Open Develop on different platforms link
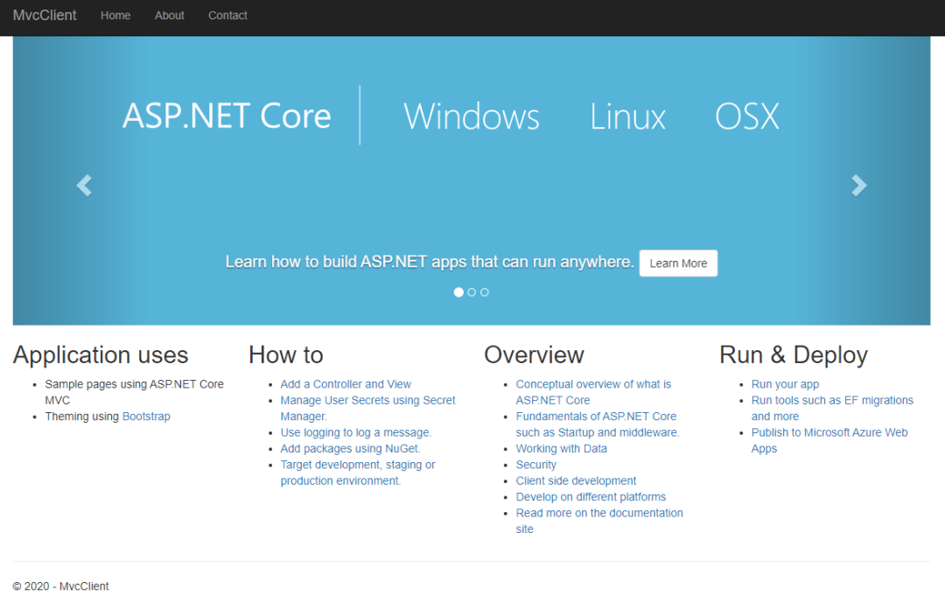The width and height of the screenshot is (945, 603). coord(591,497)
